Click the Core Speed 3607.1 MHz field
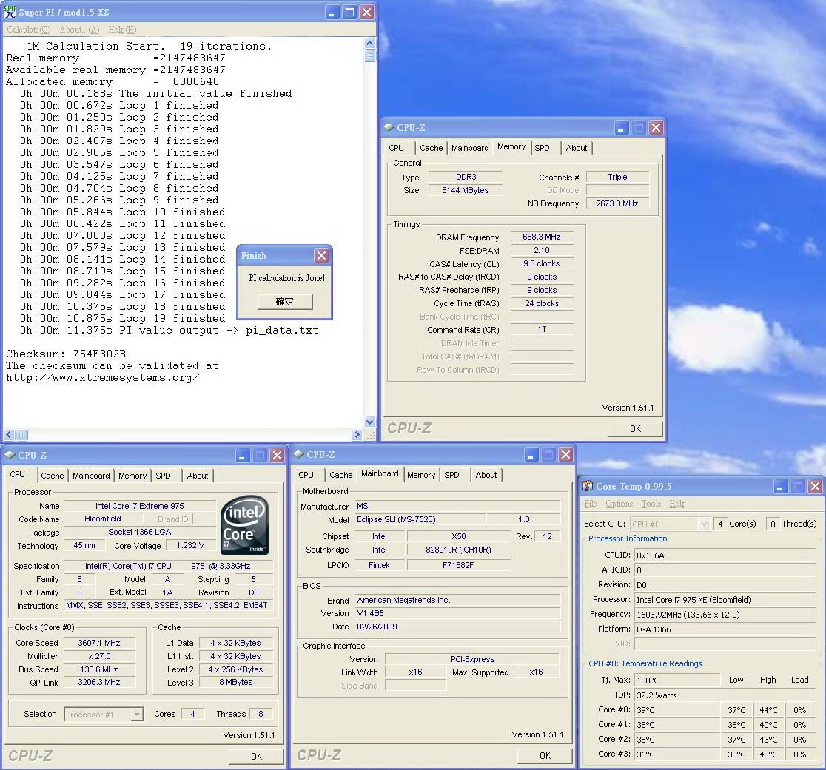The width and height of the screenshot is (826, 770). (99, 643)
